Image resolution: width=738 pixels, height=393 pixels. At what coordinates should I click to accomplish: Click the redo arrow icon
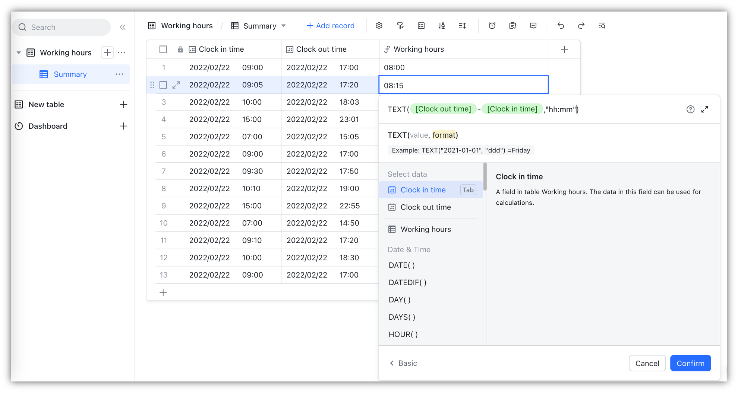point(581,26)
